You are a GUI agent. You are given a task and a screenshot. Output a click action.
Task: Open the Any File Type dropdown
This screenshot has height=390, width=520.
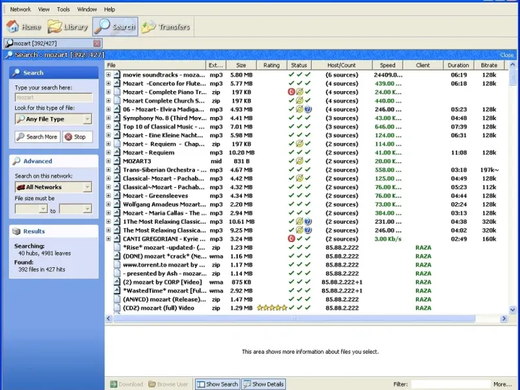[x=53, y=120]
